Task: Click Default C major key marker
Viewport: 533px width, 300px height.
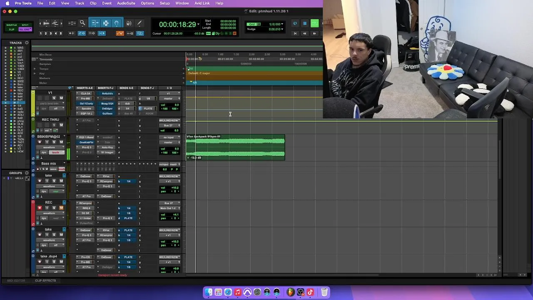Action: (x=199, y=73)
